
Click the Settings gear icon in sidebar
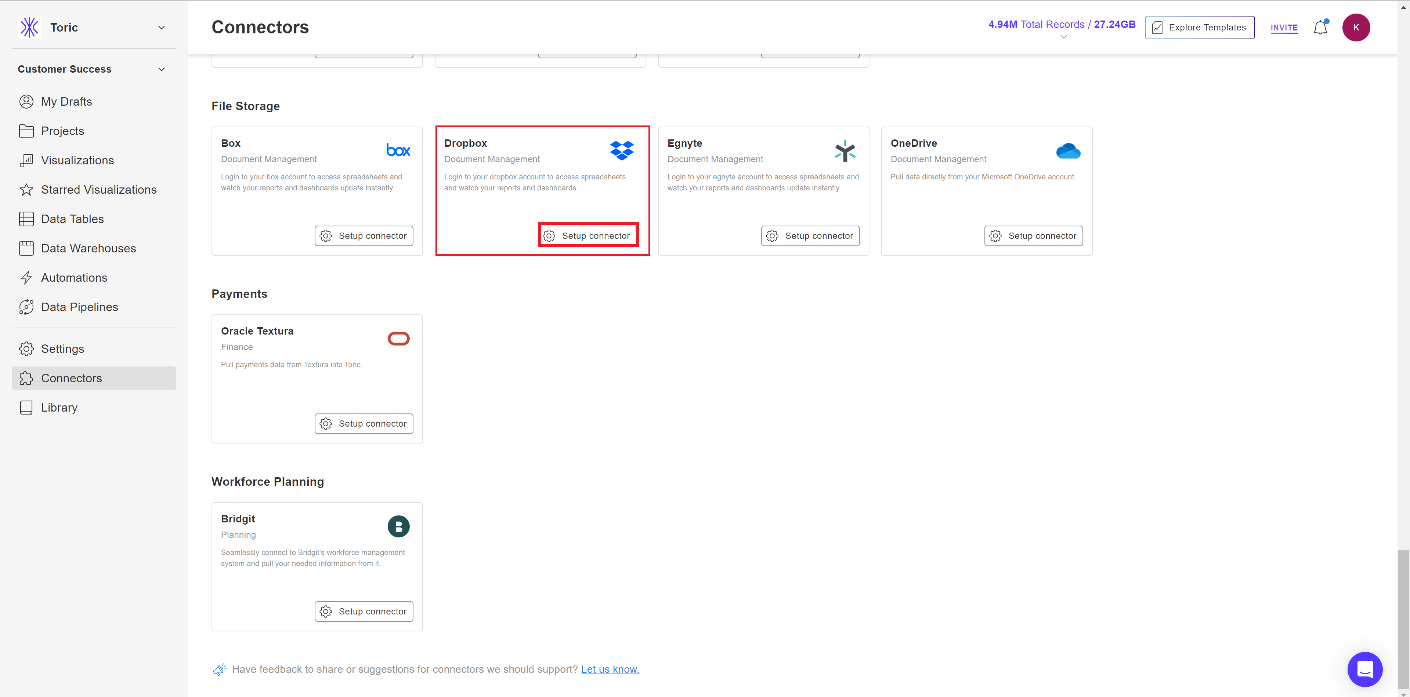pyautogui.click(x=26, y=349)
